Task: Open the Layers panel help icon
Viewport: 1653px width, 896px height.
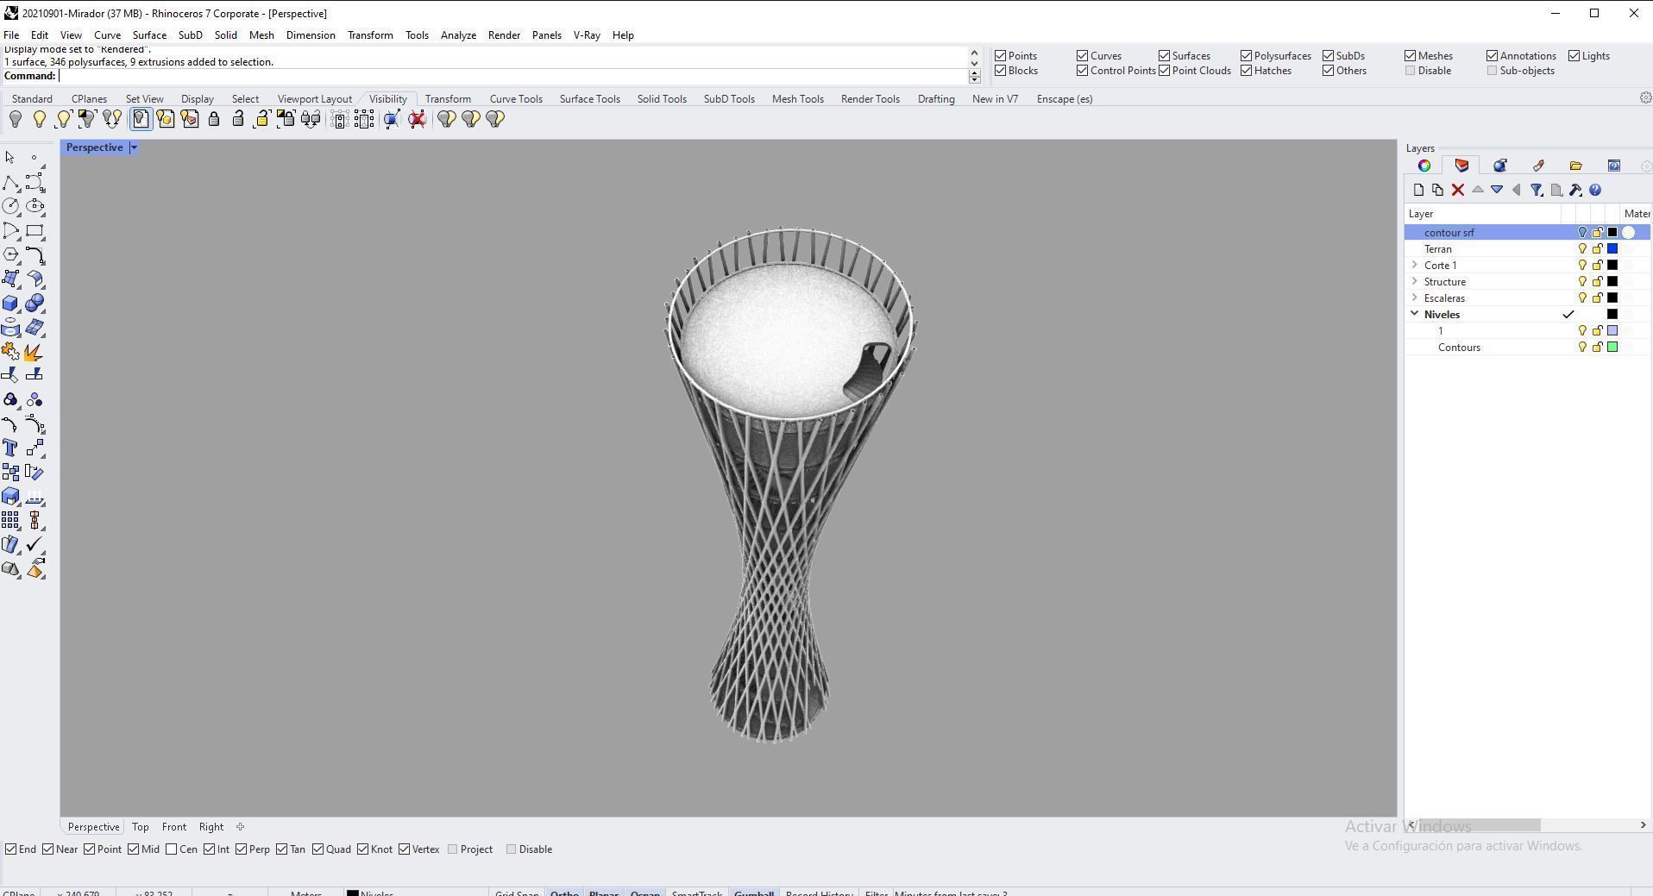Action: coord(1595,191)
